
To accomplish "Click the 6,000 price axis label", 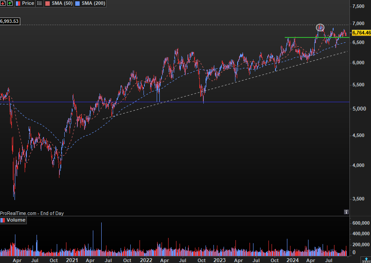I will click(358, 63).
